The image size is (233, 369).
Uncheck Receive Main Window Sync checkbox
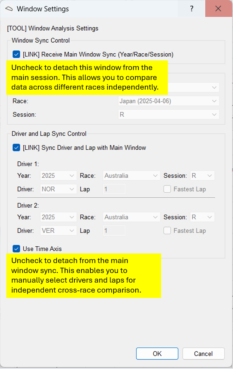click(16, 54)
